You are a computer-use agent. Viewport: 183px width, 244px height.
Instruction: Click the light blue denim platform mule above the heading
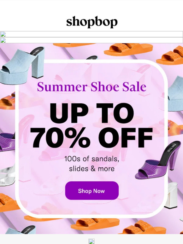[x=22, y=65]
